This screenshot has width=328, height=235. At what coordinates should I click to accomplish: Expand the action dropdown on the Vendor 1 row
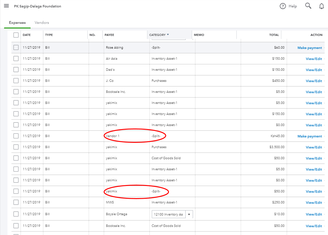point(325,136)
